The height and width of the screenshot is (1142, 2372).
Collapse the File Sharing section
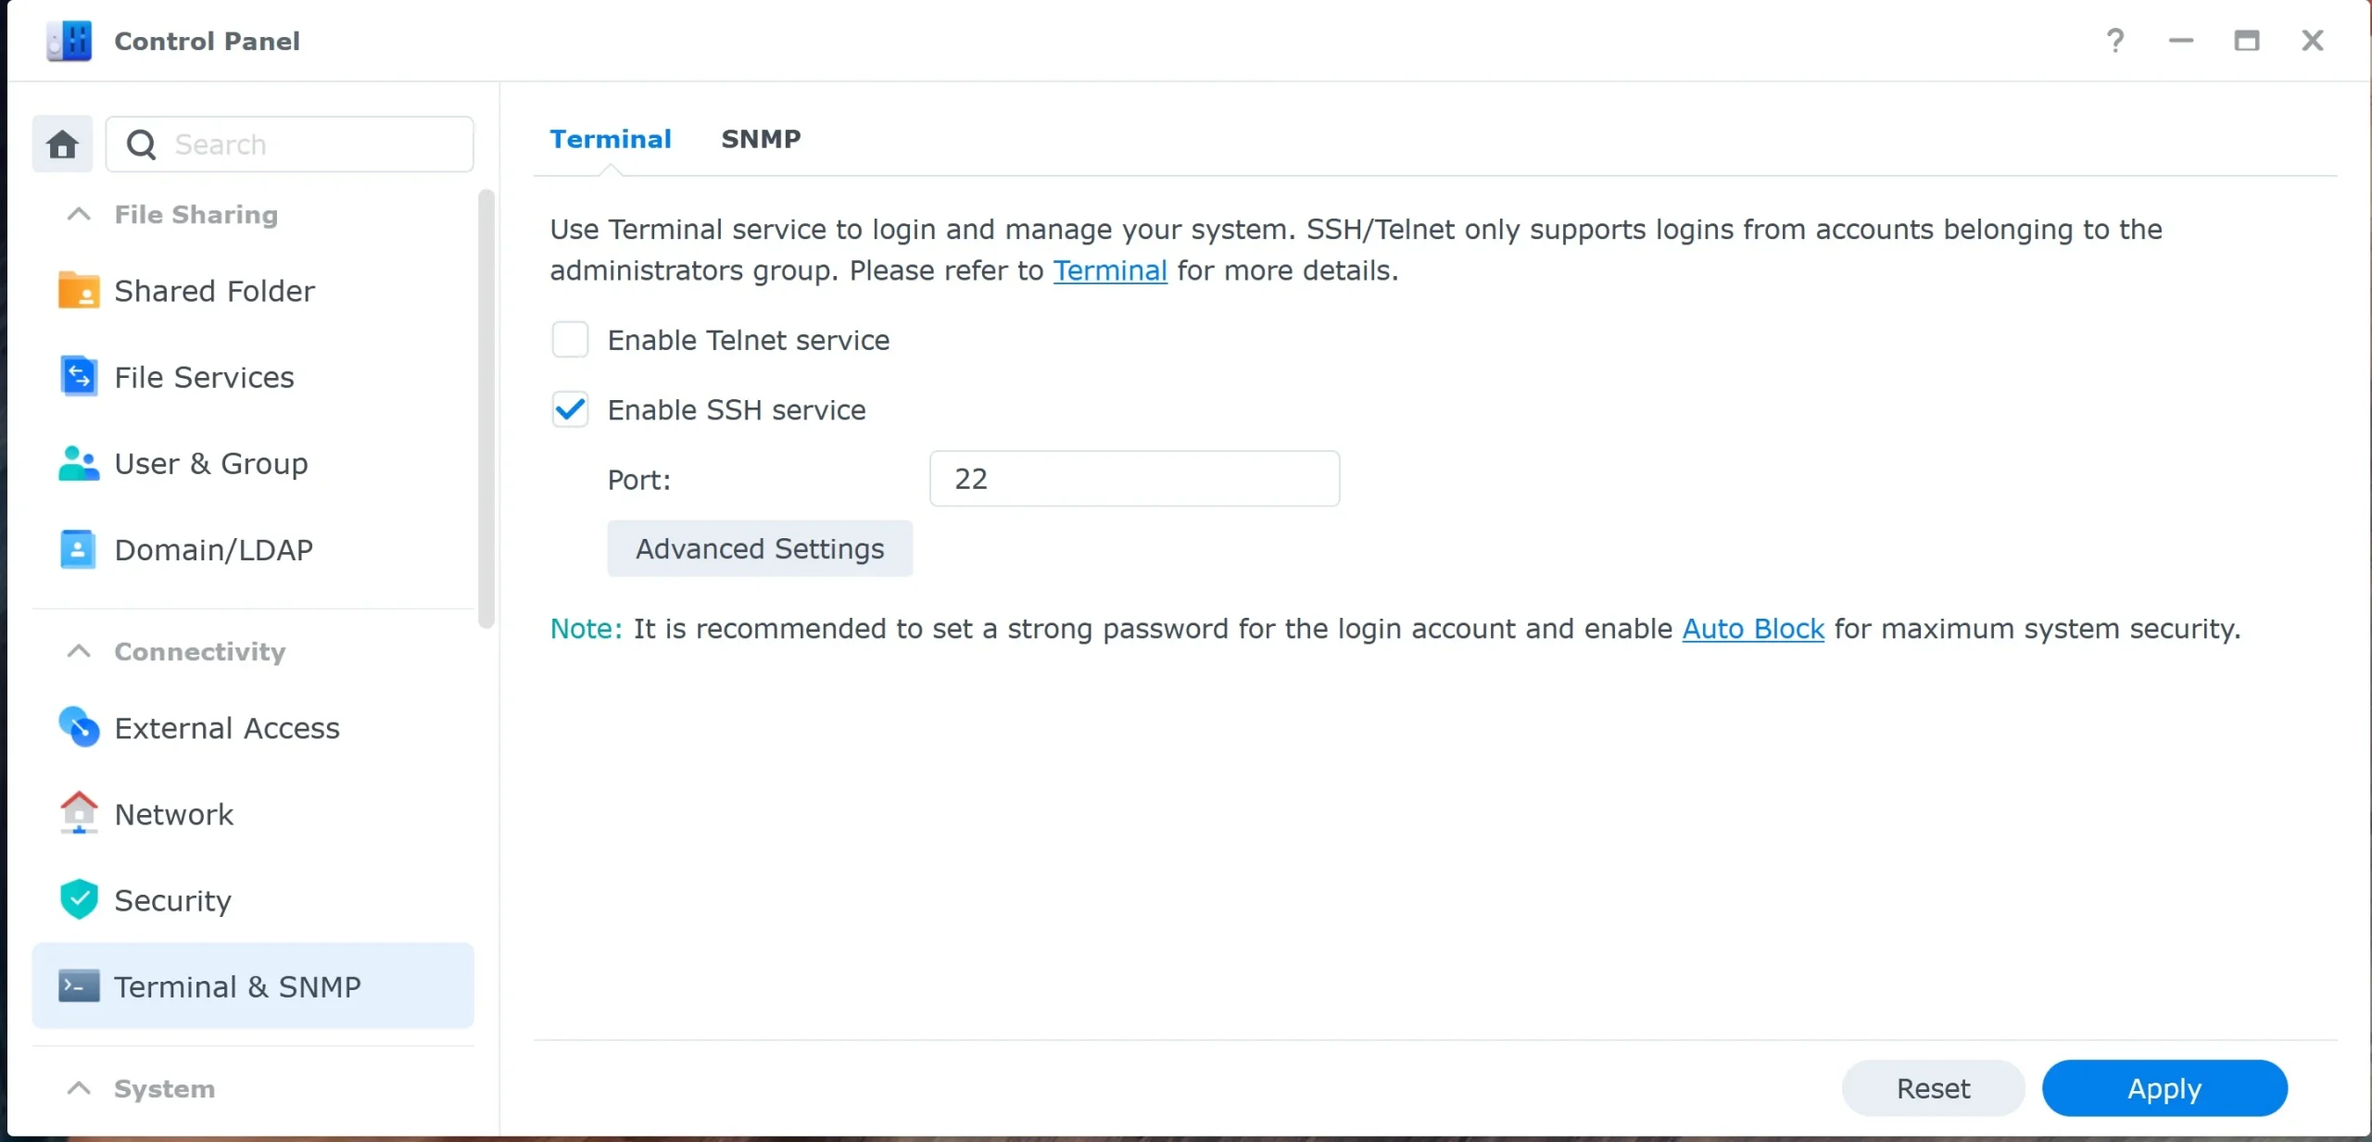click(x=78, y=214)
